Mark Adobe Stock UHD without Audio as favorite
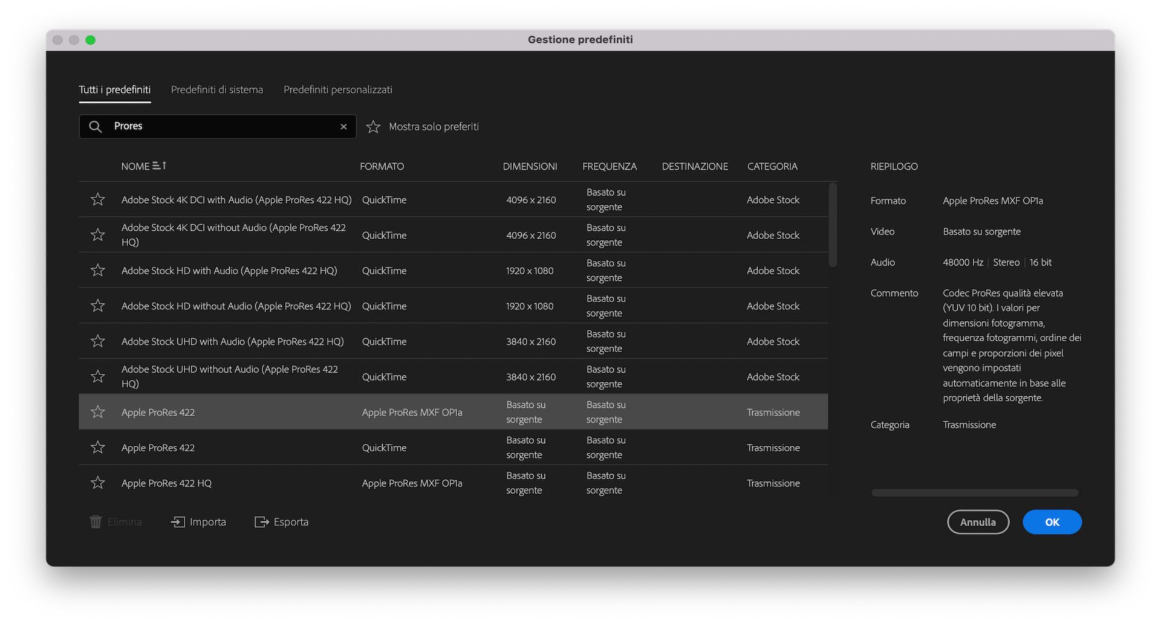Viewport: 1161px width, 624px height. point(97,376)
